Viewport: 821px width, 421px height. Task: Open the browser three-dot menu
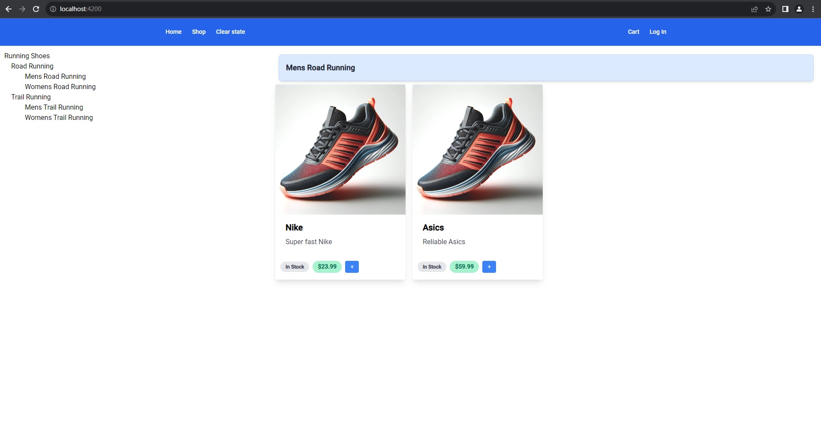tap(813, 9)
